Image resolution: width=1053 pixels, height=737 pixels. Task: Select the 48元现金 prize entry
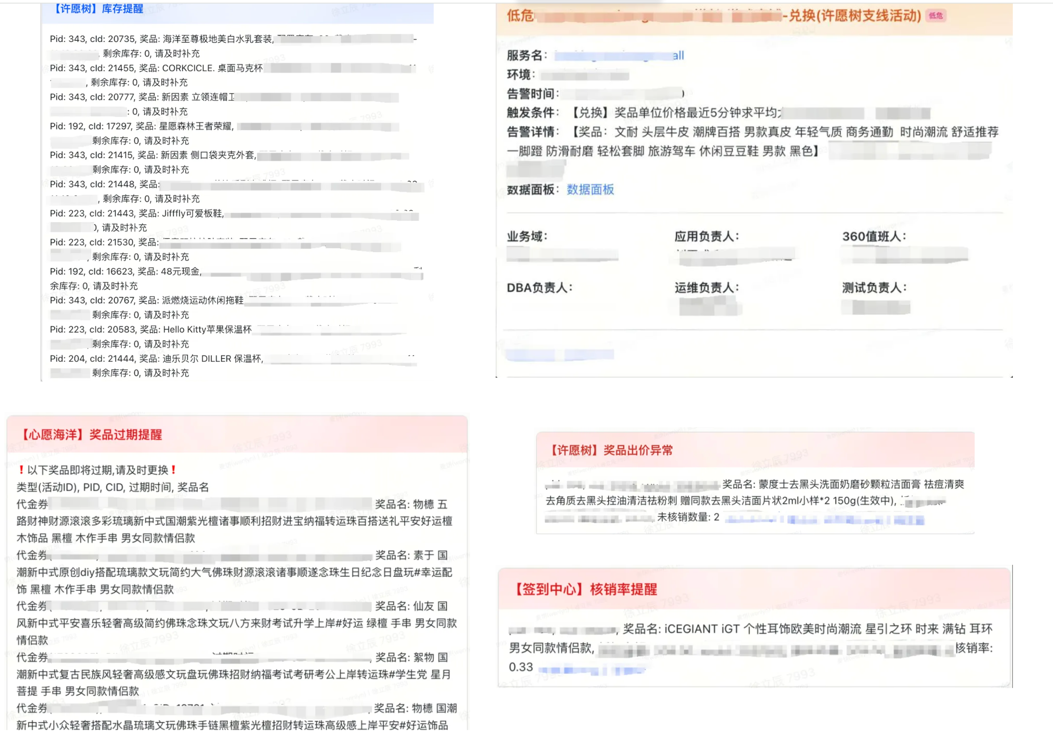point(181,271)
